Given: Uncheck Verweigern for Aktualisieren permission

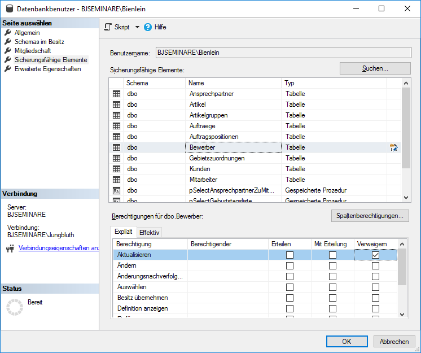Looking at the screenshot, I should tap(375, 255).
